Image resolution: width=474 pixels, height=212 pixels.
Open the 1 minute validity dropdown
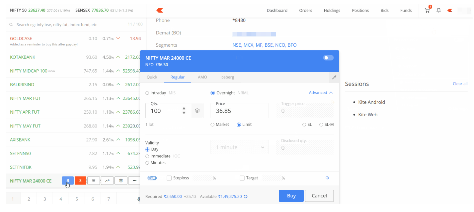(239, 147)
